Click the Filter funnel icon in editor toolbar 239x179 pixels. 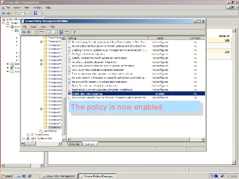(74, 32)
